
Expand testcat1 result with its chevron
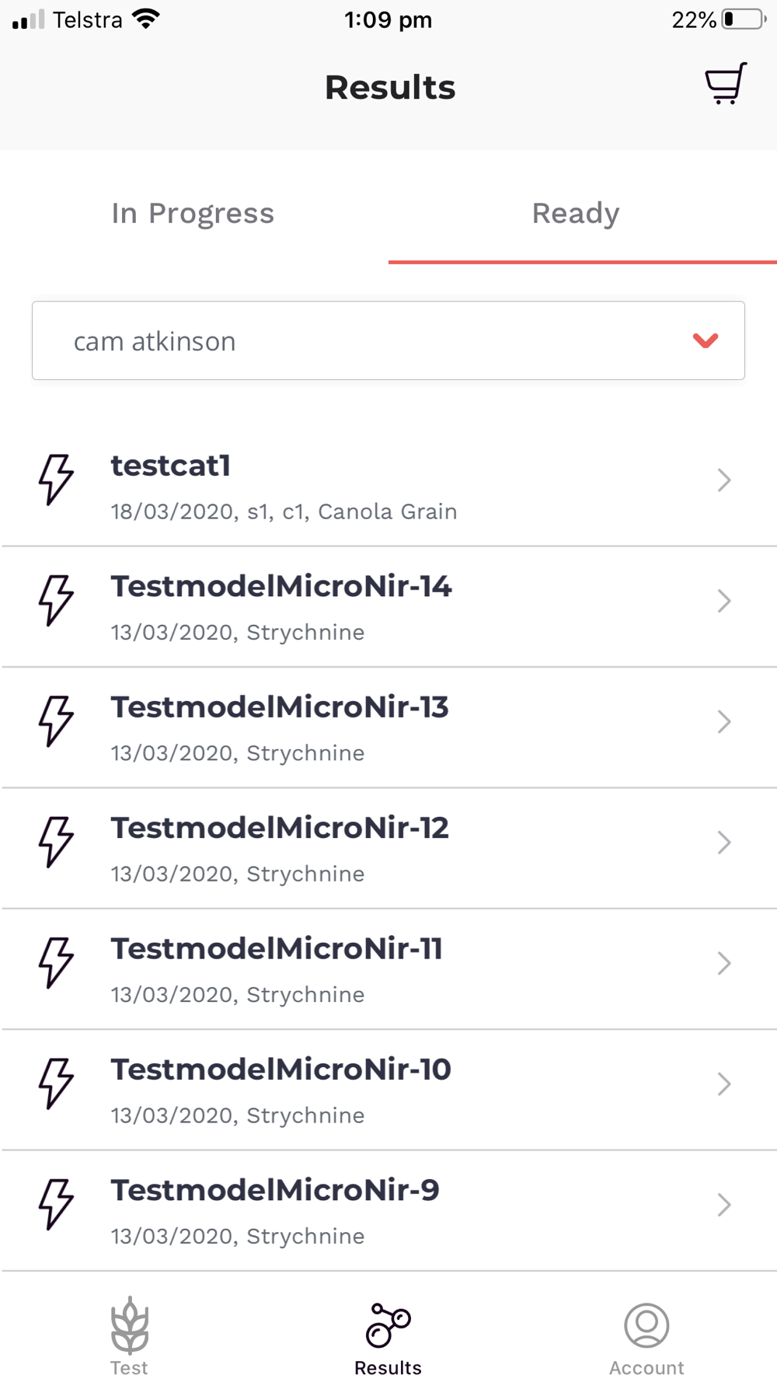[x=724, y=480]
